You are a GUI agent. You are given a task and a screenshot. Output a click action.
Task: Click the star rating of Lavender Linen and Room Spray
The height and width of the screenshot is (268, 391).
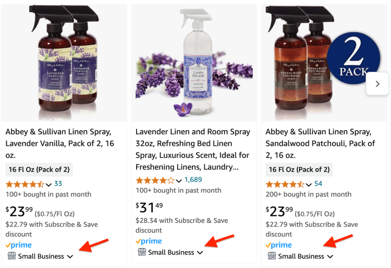click(155, 180)
